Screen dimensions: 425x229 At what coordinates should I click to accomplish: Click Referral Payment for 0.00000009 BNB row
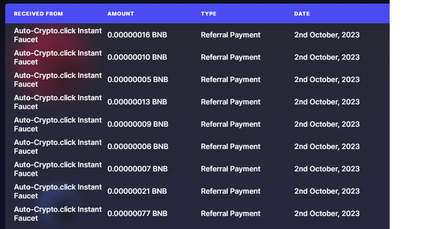click(x=231, y=124)
